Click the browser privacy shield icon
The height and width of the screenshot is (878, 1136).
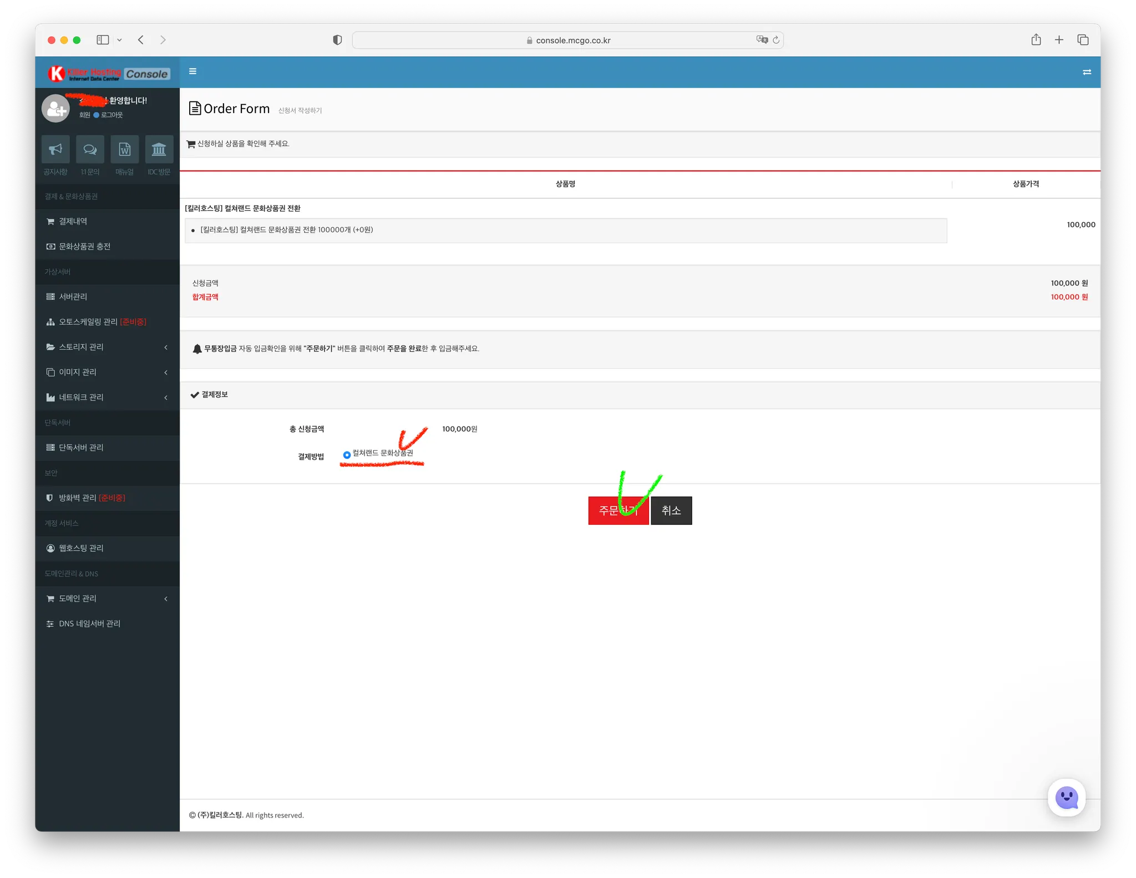(337, 40)
